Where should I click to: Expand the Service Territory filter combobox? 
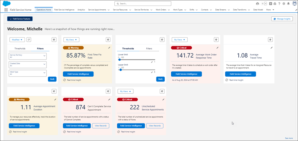tap(28, 56)
